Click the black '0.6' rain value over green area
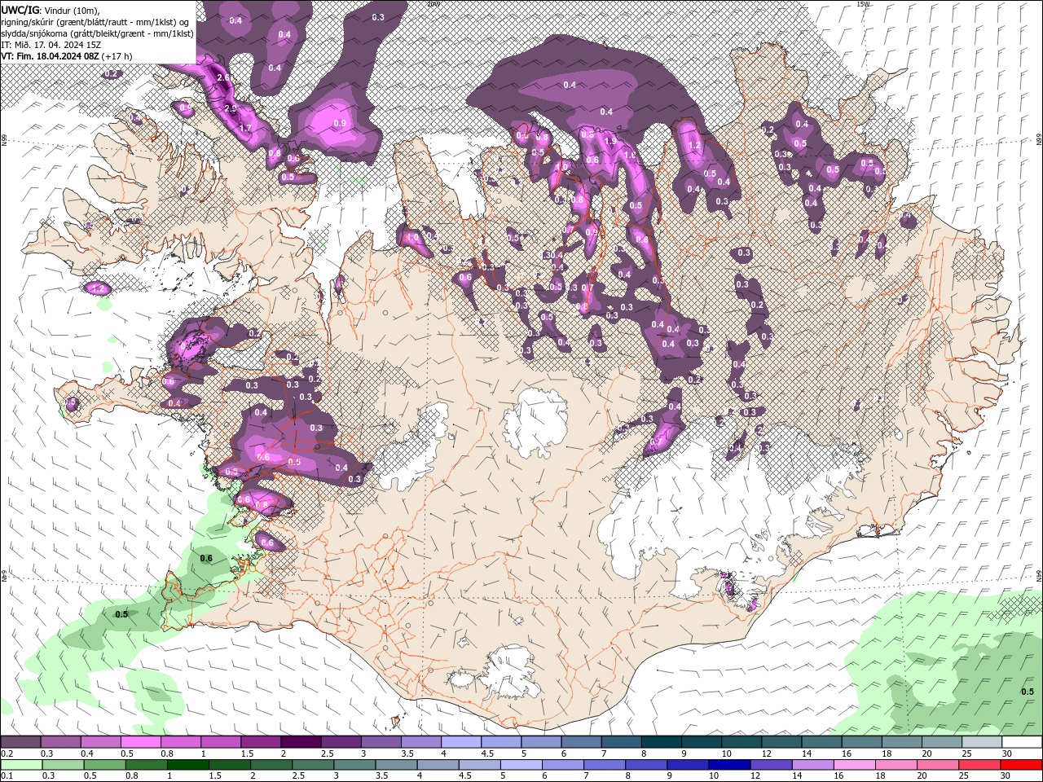 point(206,558)
